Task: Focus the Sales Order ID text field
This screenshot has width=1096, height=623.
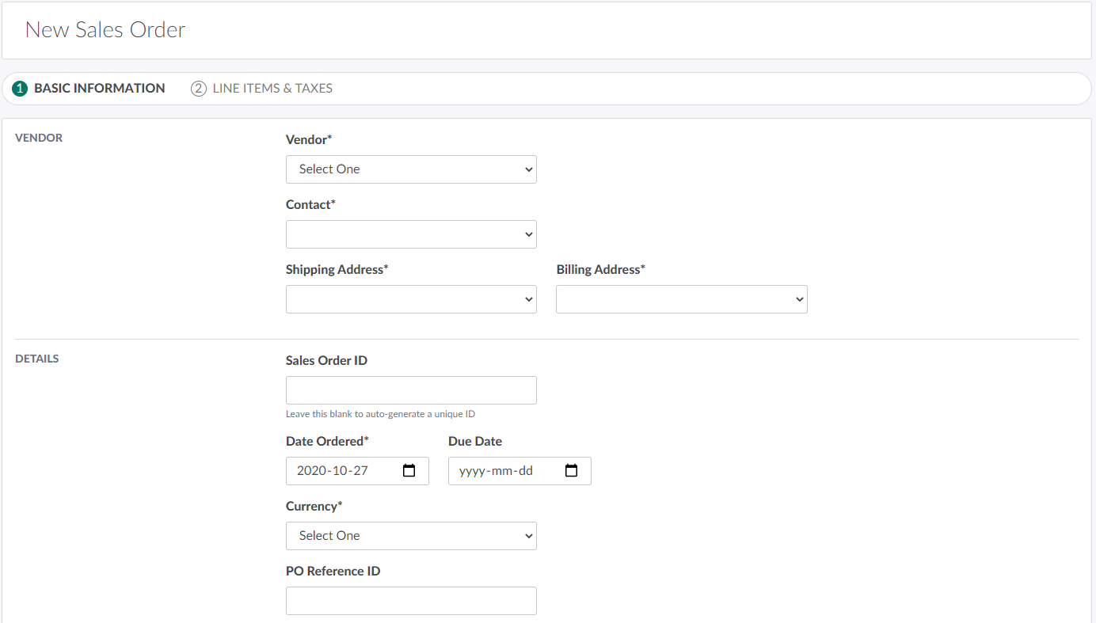Action: 411,390
